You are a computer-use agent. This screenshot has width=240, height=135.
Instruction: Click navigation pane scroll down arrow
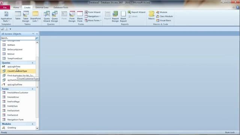click(37, 128)
